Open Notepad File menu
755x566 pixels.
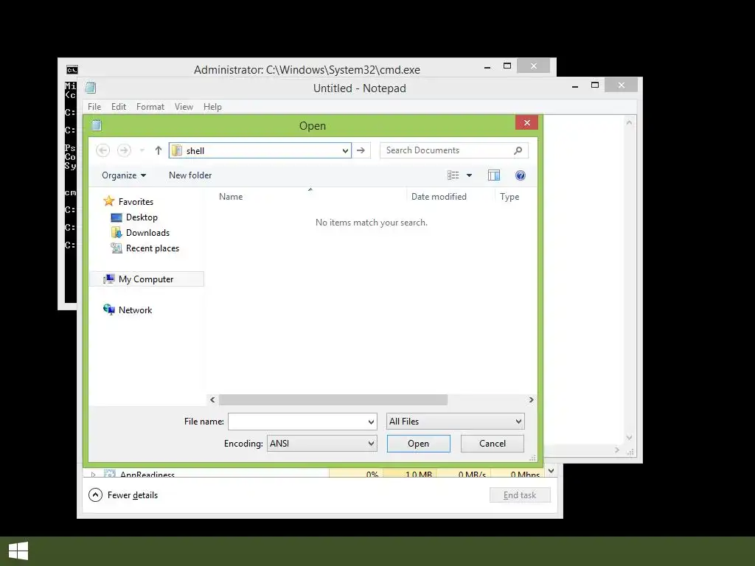pyautogui.click(x=94, y=107)
